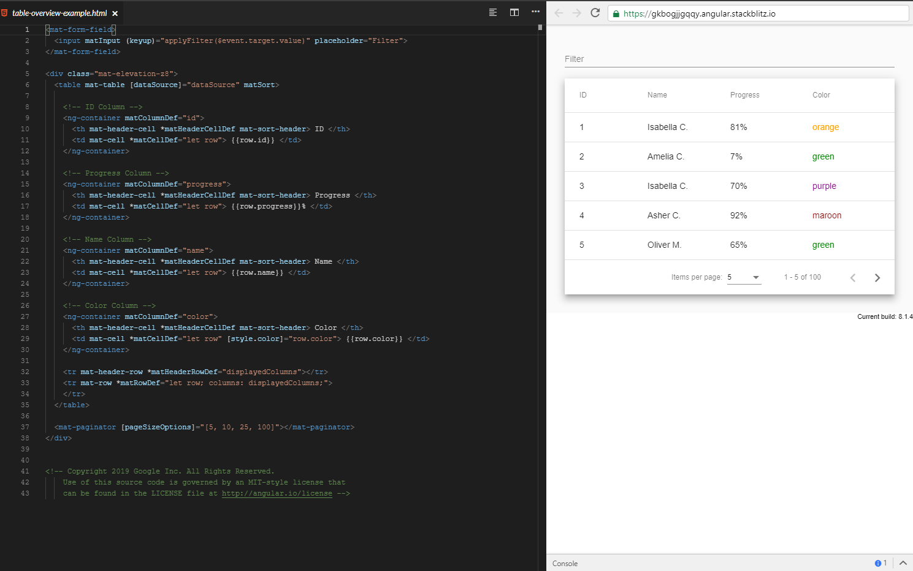Click the Console panel label
This screenshot has width=913, height=571.
tap(564, 563)
